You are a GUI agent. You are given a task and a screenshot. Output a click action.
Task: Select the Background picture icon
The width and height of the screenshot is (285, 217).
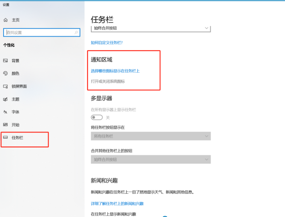[x=5, y=60]
